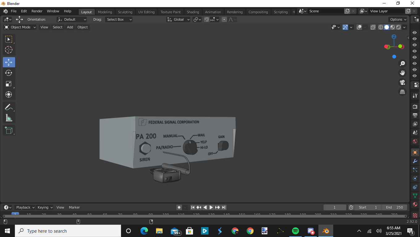The height and width of the screenshot is (237, 420).
Task: Open Microsoft Edge from the taskbar
Action: pyautogui.click(x=144, y=231)
